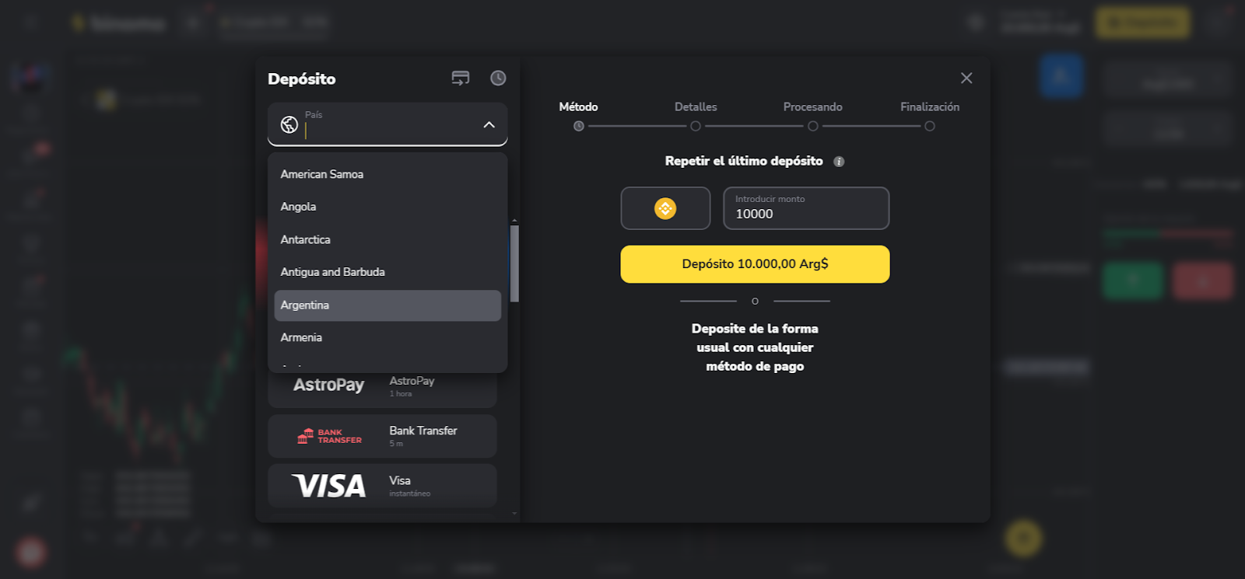
Task: Choose Antigua and Barbuda option
Action: [x=387, y=272]
